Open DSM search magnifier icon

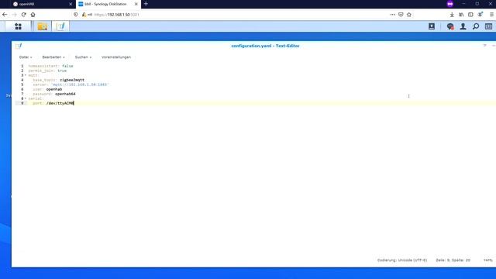pyautogui.click(x=476, y=26)
